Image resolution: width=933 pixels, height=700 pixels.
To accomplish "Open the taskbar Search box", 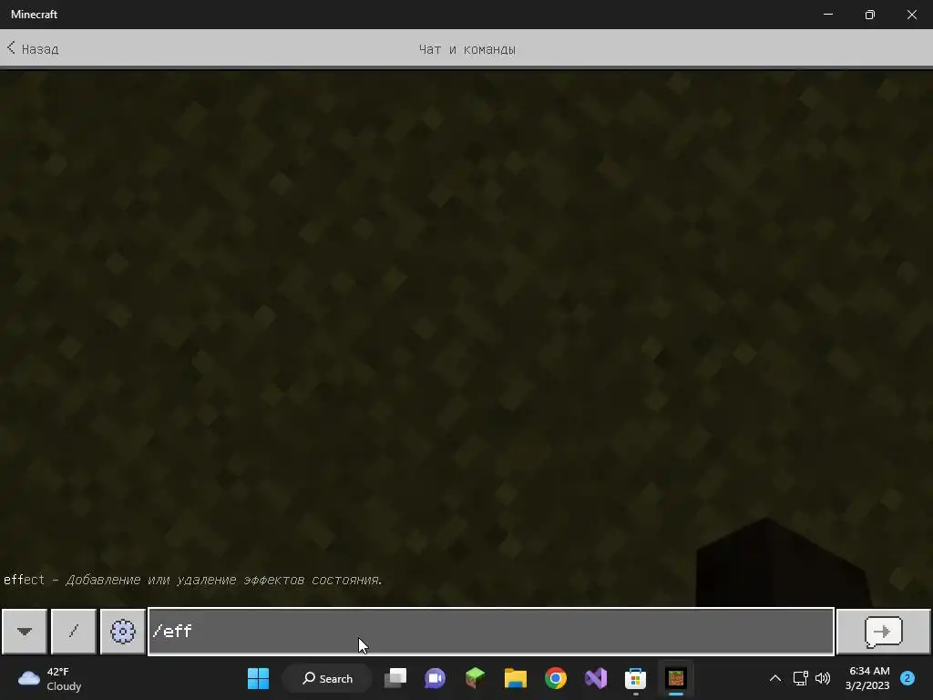I will tap(327, 678).
